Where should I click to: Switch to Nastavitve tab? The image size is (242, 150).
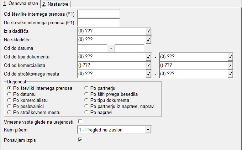click(x=56, y=4)
